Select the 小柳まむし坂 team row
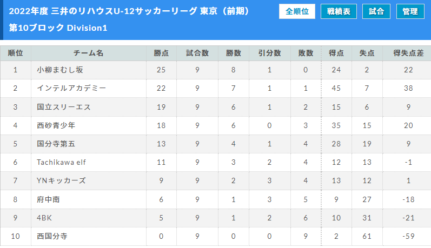Screen dimensions: 431x248 215,70
